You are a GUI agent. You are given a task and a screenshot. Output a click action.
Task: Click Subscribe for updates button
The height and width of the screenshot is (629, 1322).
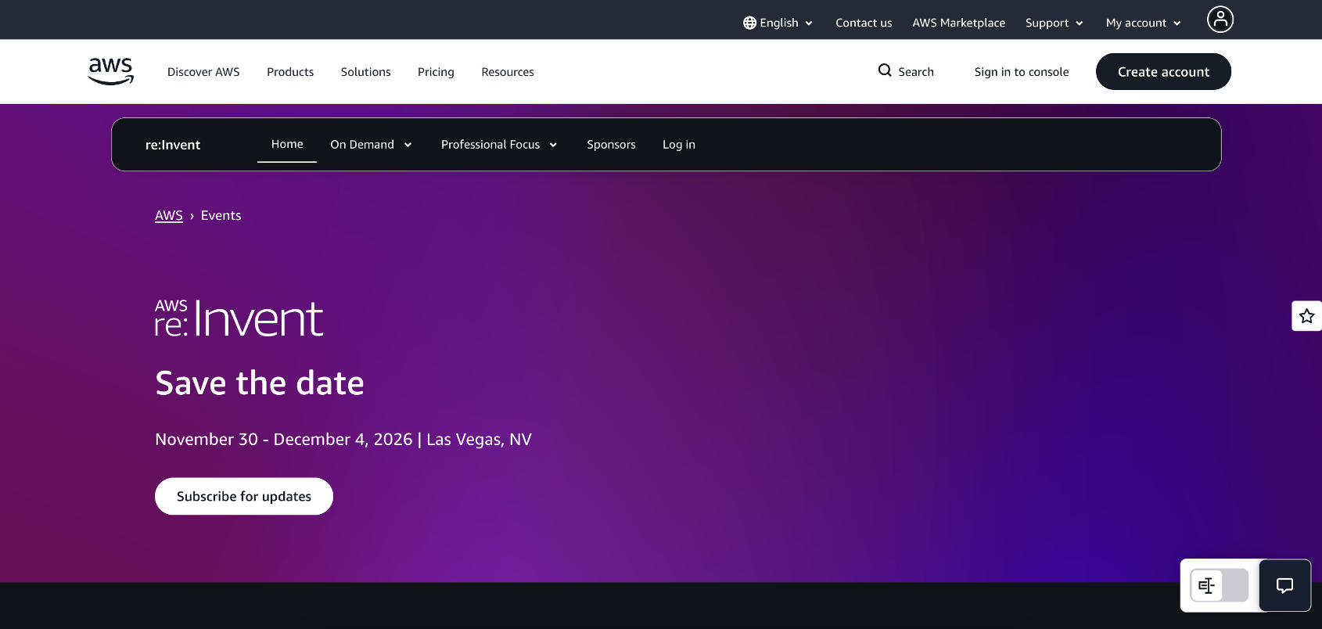coord(244,496)
